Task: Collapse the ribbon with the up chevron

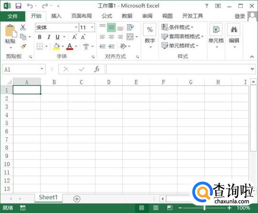Action: click(x=252, y=56)
